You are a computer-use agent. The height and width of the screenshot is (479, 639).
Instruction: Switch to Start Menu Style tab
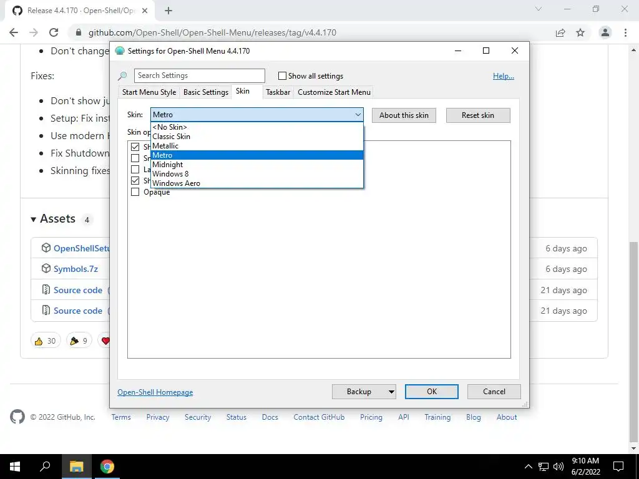149,92
